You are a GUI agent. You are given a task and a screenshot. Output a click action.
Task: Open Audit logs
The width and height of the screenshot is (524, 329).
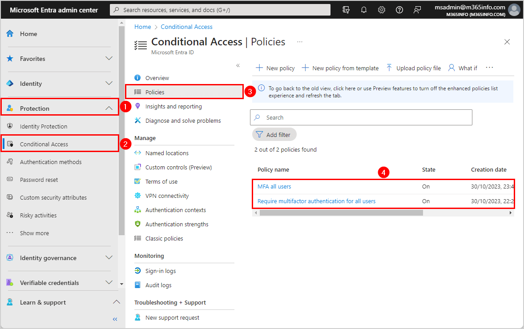click(x=158, y=285)
